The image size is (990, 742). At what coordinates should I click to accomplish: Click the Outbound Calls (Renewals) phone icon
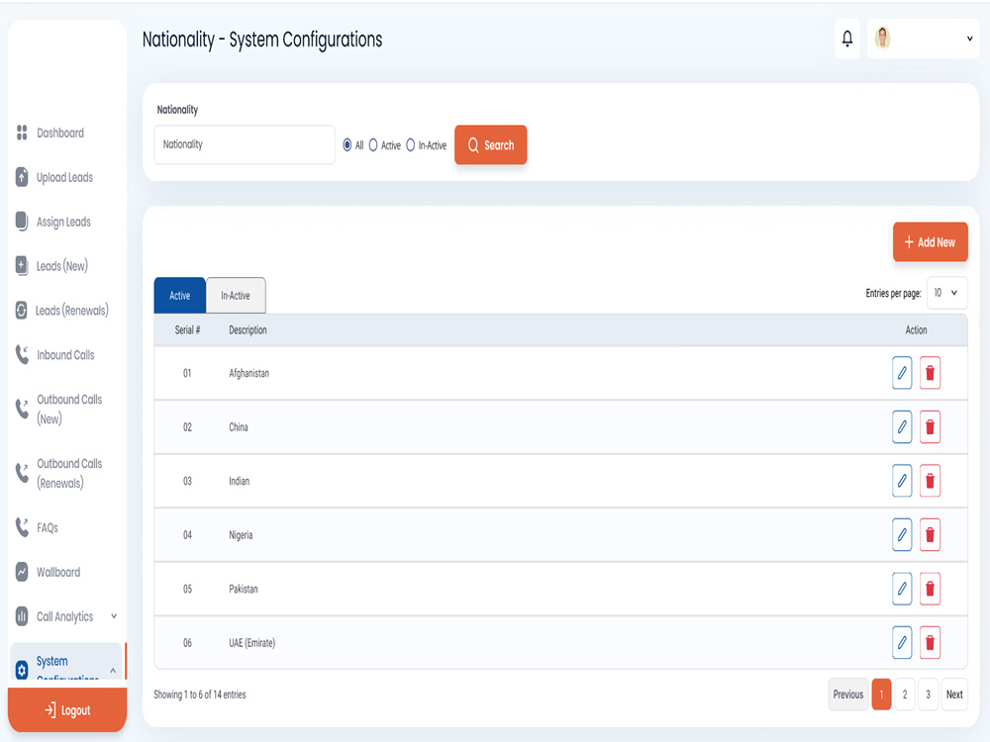tap(22, 473)
